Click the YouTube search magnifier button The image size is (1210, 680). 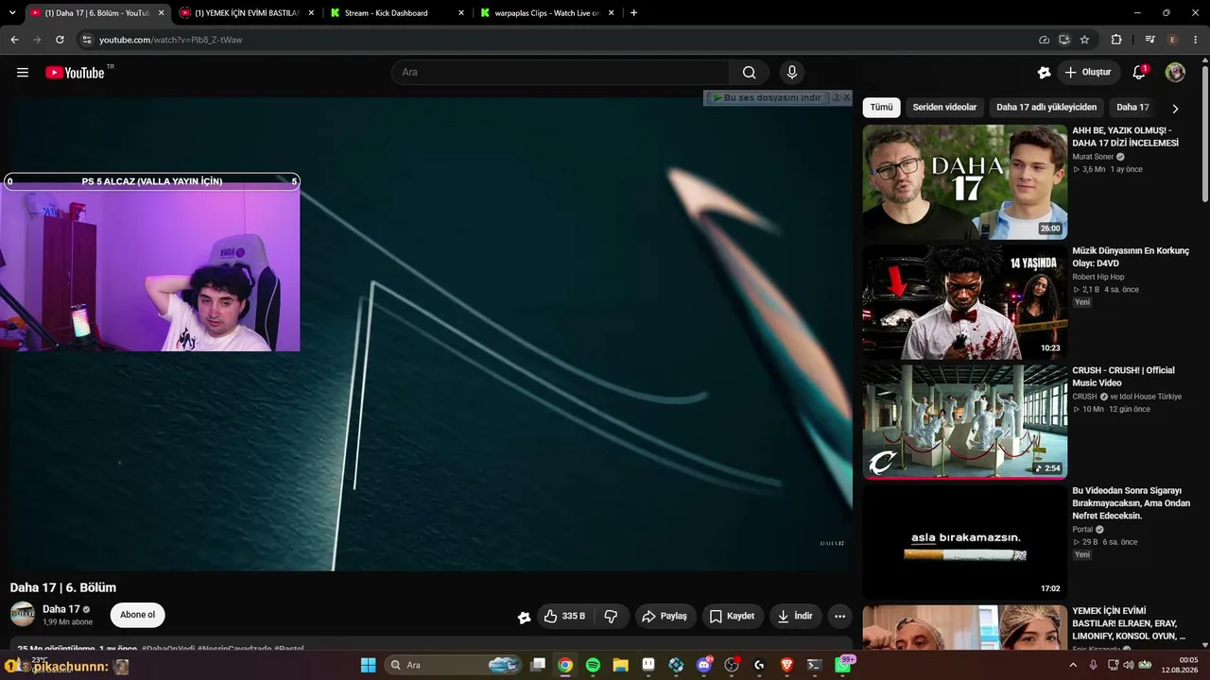tap(749, 73)
